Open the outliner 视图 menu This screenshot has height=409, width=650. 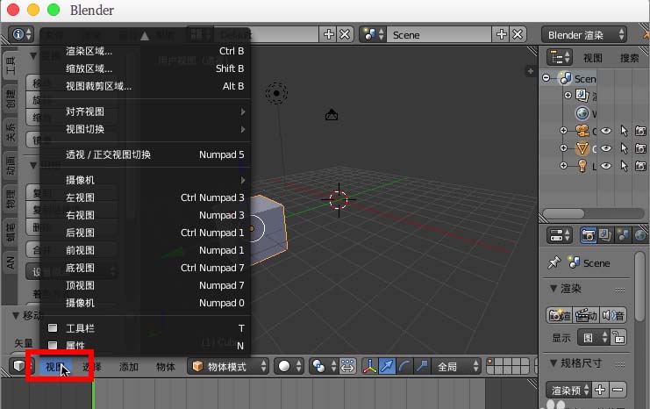coord(593,58)
